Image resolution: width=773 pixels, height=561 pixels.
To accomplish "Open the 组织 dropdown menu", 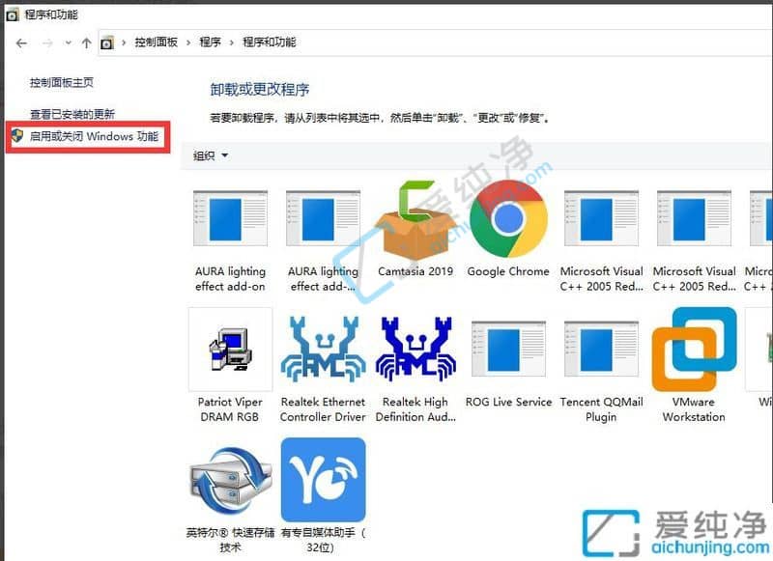I will [x=210, y=155].
